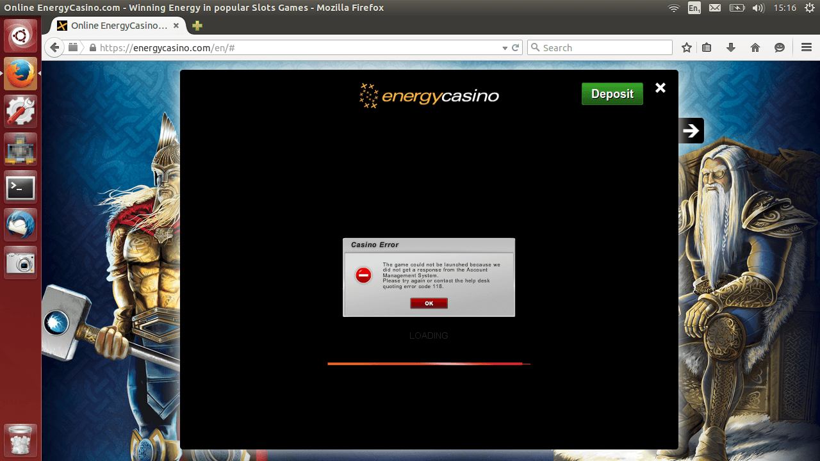
Task: Go back with the Firefox back arrow
Action: pos(55,47)
